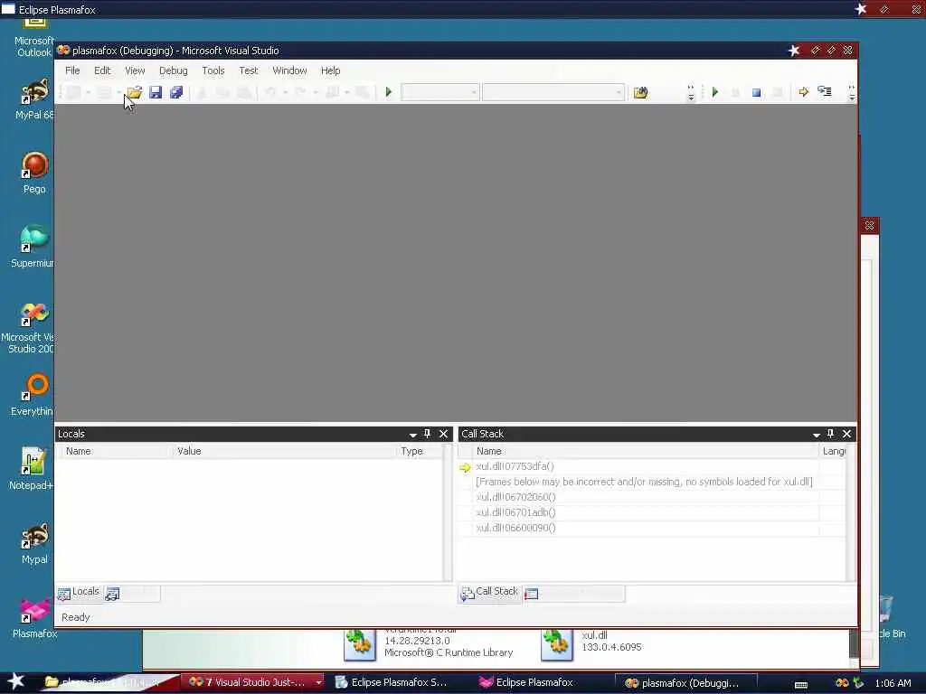Open the Window menu
Image resolution: width=926 pixels, height=694 pixels.
[x=289, y=70]
